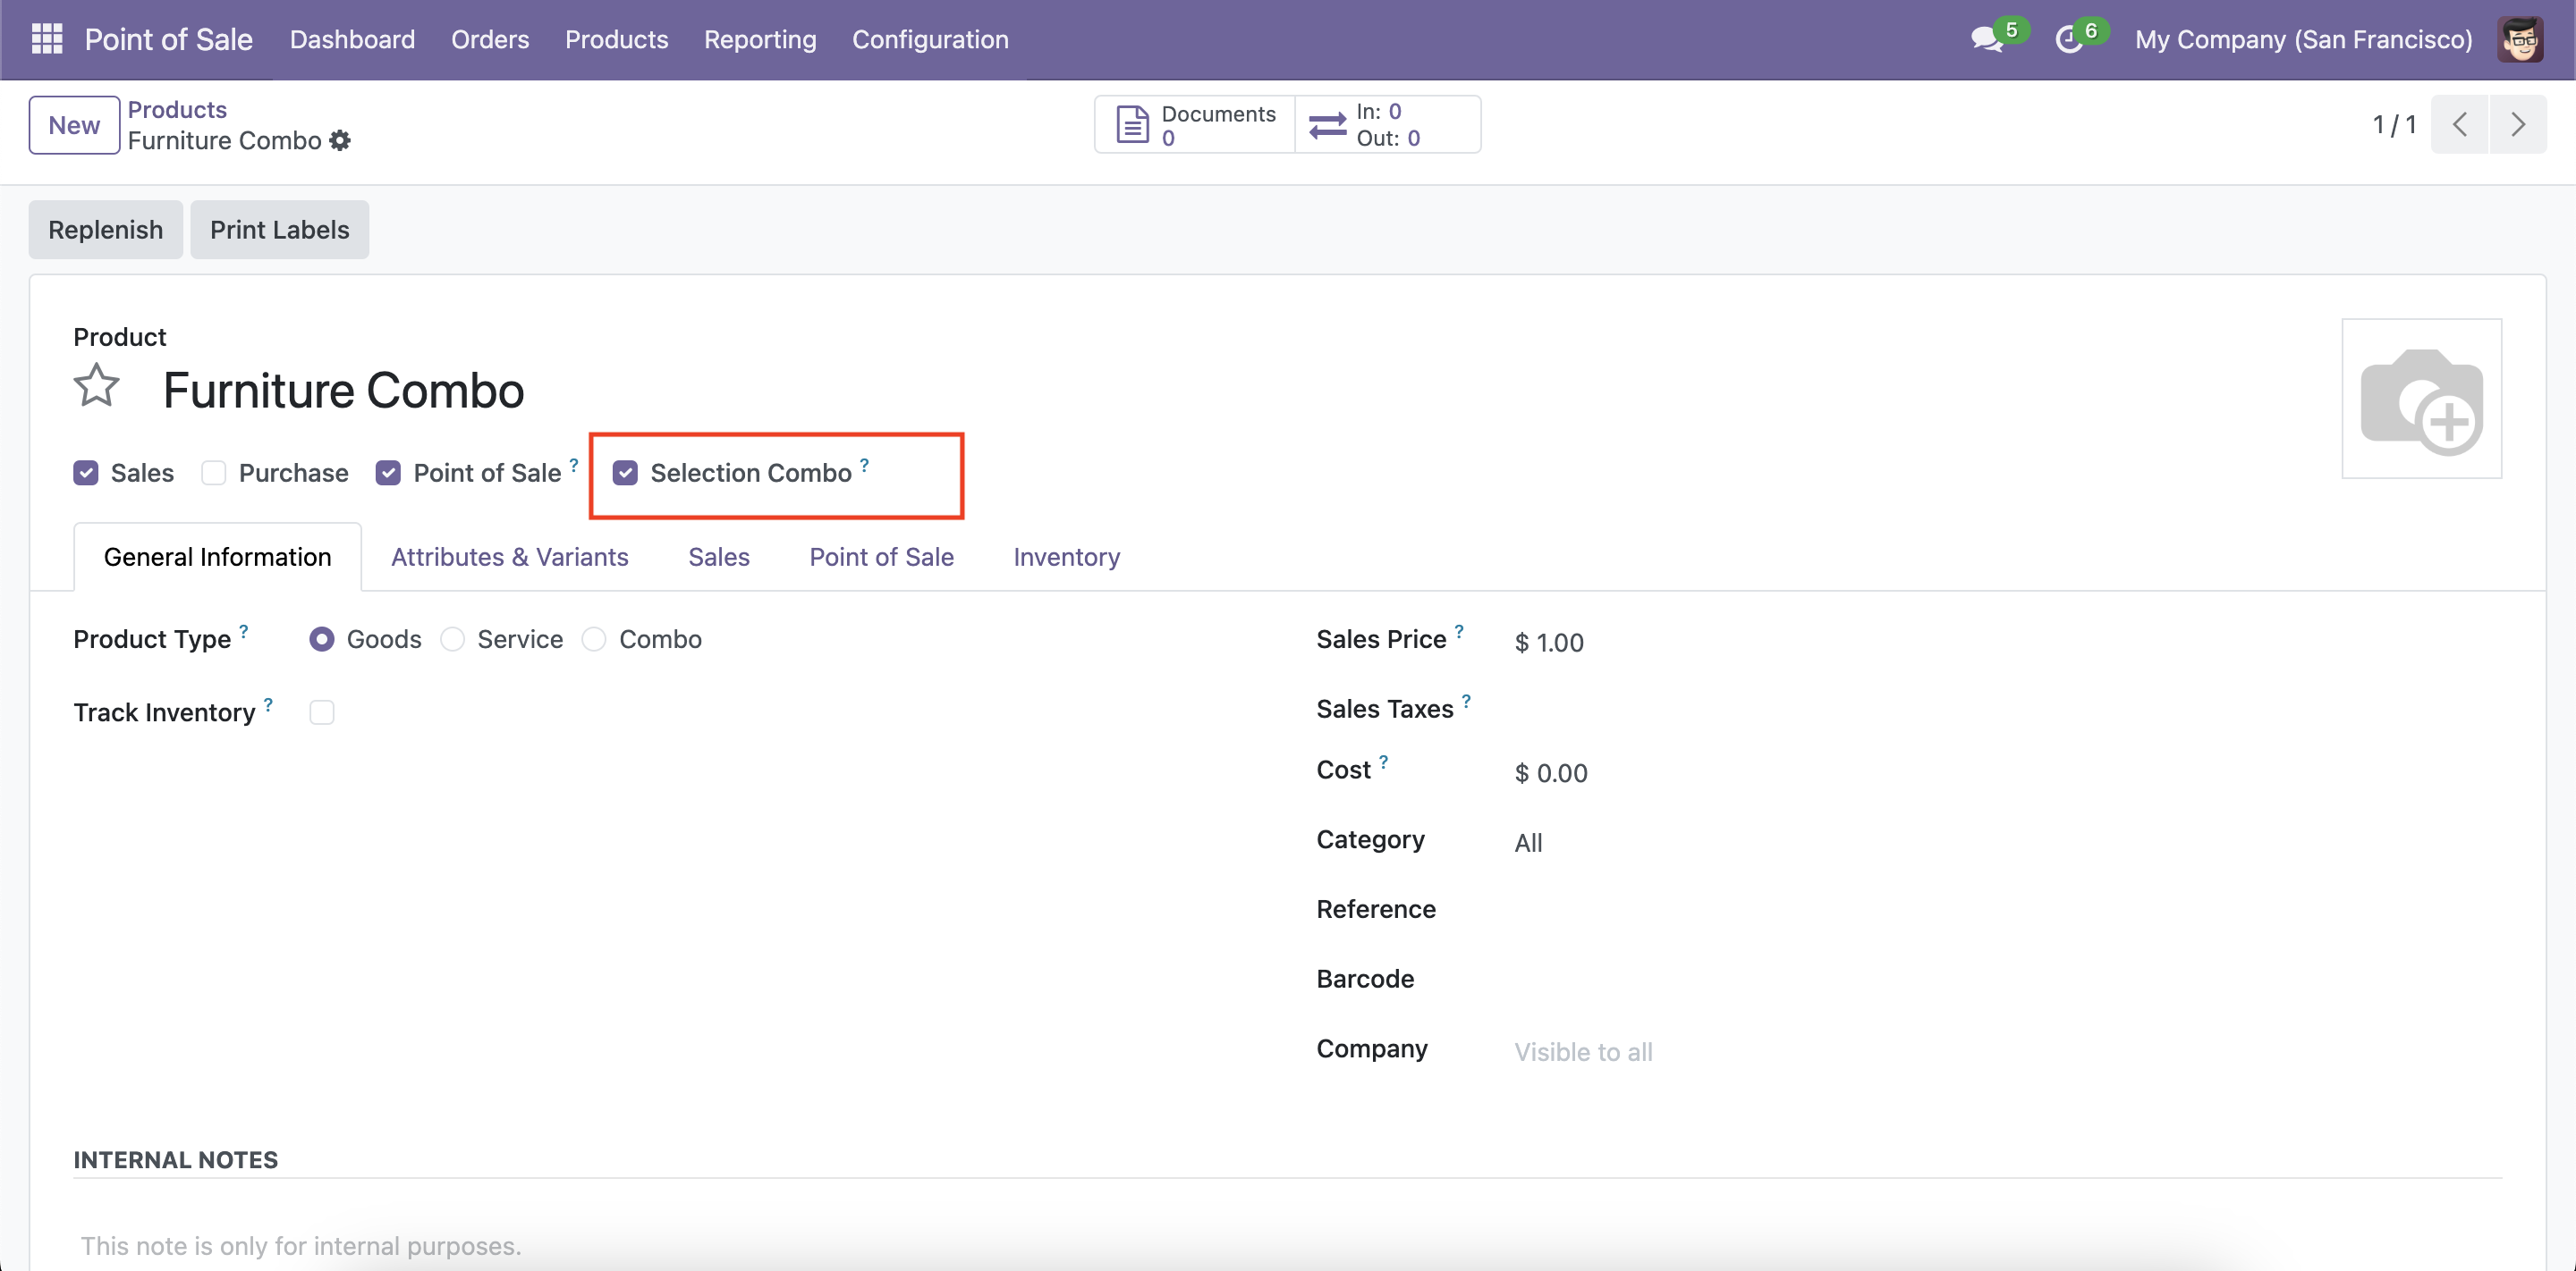Image resolution: width=2576 pixels, height=1271 pixels.
Task: Enable the Purchase checkbox
Action: [213, 473]
